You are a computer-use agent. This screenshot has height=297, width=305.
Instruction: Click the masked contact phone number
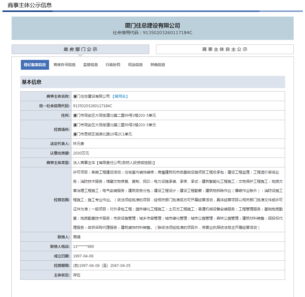point(83,247)
